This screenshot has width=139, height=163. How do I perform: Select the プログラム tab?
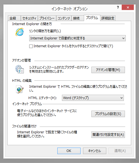pyautogui.click(x=92, y=18)
